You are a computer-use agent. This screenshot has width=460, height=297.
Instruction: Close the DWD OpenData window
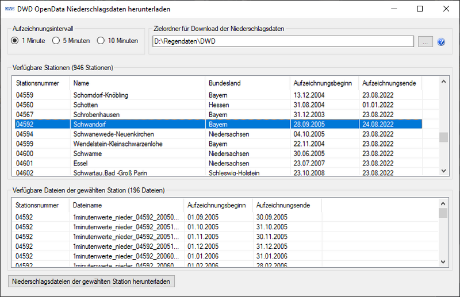tap(446, 9)
